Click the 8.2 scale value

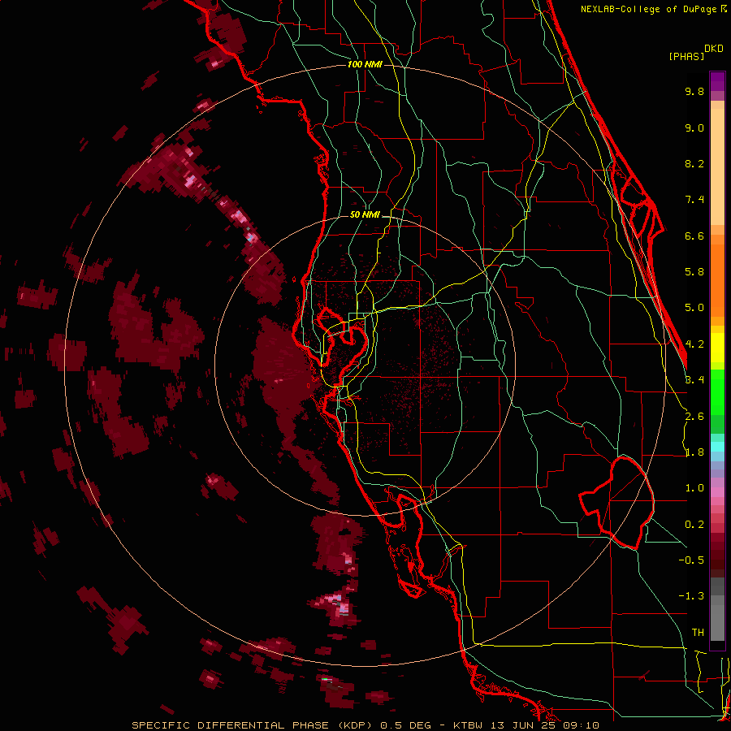pos(694,164)
